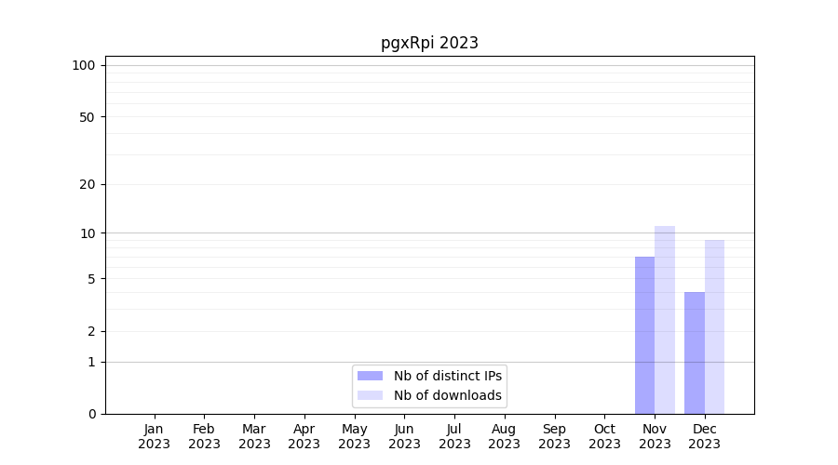Select the Mar 2023 x-axis label
The image size is (838, 465).
(254, 436)
